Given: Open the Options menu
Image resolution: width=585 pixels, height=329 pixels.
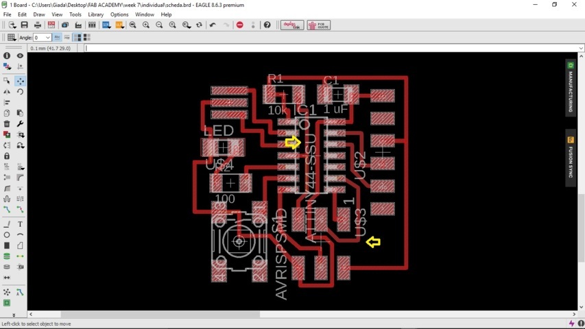Looking at the screenshot, I should [x=119, y=14].
